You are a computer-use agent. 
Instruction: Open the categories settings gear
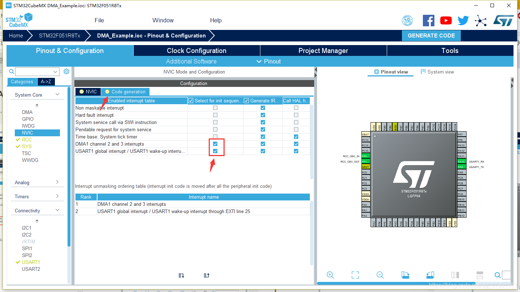tap(66, 71)
